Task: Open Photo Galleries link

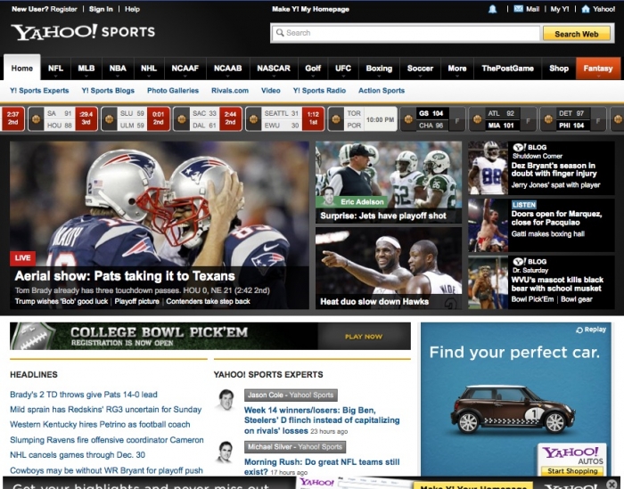Action: (x=173, y=91)
